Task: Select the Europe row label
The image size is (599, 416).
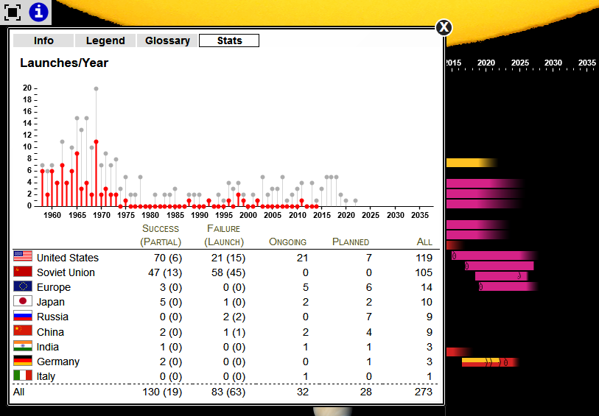Action: [54, 287]
